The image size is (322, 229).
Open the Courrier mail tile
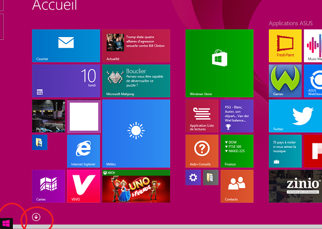coord(66,46)
